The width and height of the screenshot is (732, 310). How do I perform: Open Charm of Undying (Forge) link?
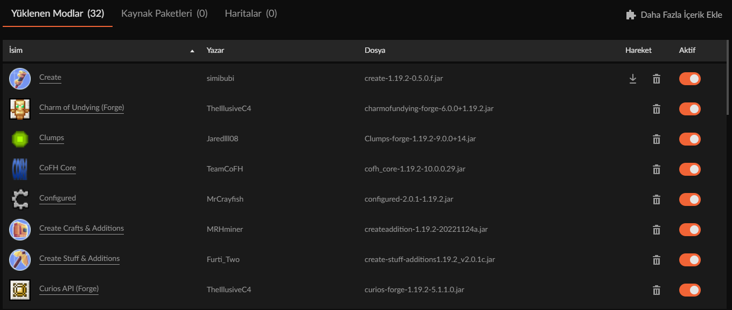click(x=82, y=107)
